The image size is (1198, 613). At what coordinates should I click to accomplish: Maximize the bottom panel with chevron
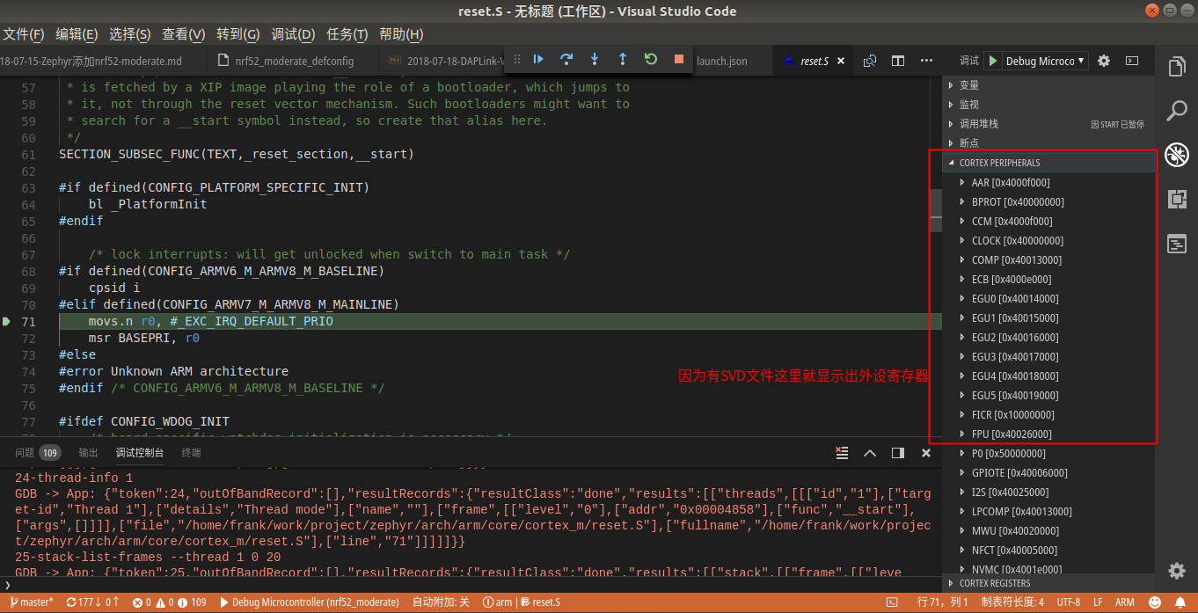tap(870, 453)
